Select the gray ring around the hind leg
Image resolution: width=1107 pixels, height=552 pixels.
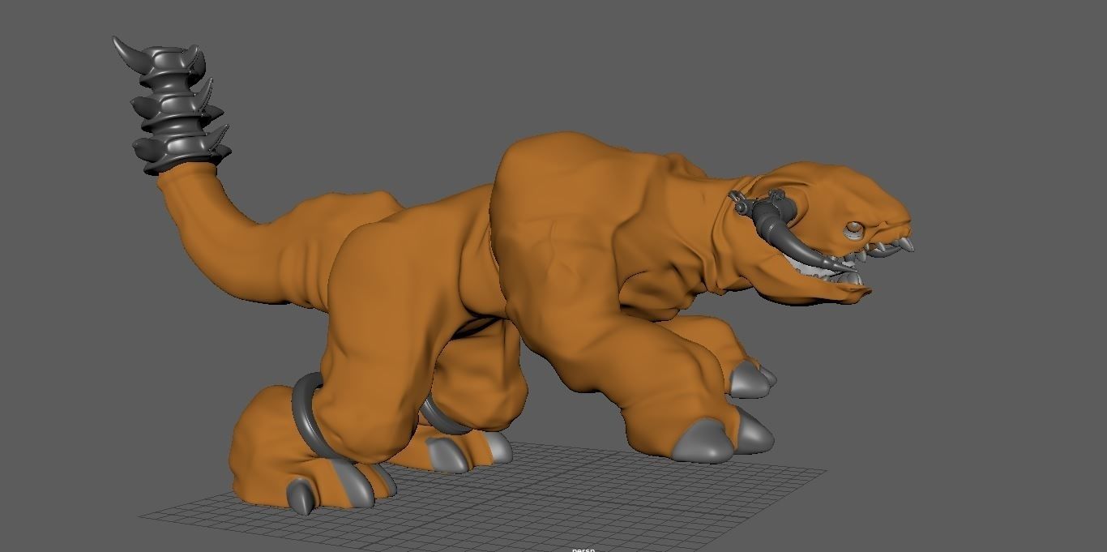pos(310,414)
